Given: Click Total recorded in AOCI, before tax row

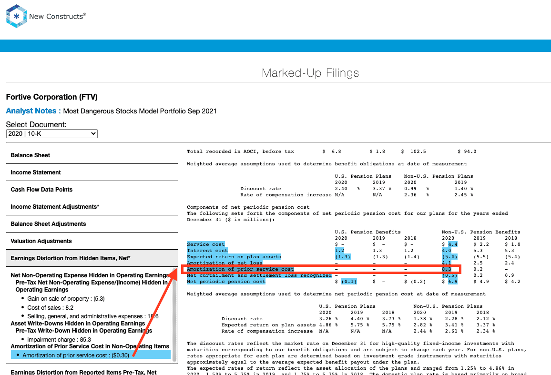Looking at the screenshot, I should pos(331,152).
